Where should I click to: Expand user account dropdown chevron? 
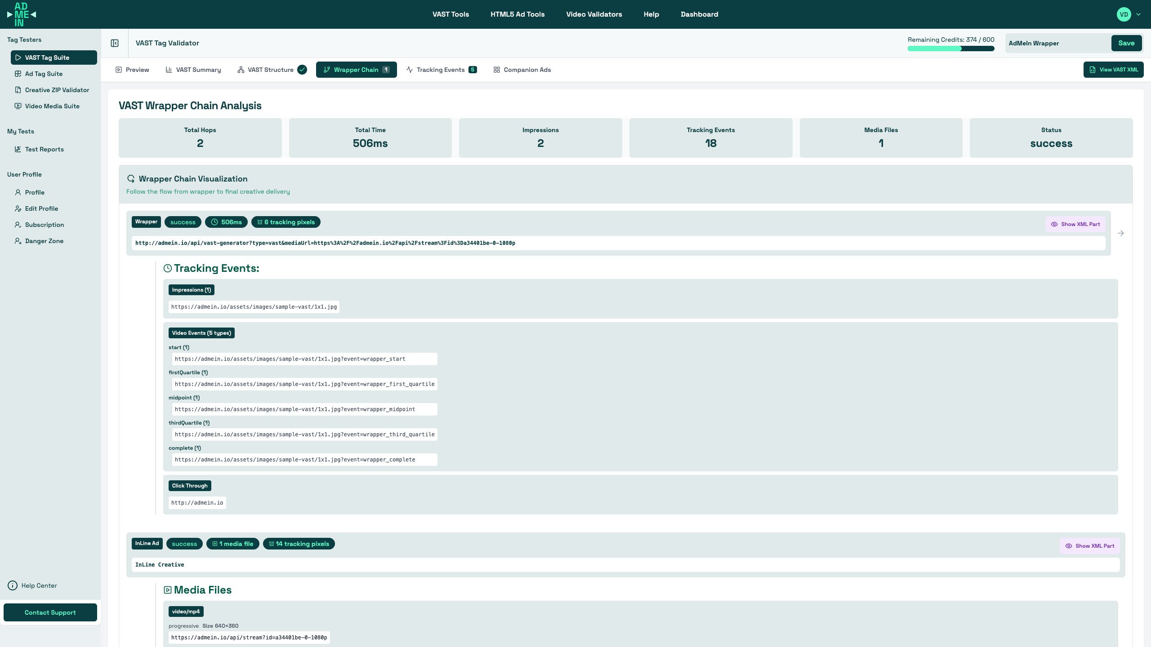click(1138, 14)
